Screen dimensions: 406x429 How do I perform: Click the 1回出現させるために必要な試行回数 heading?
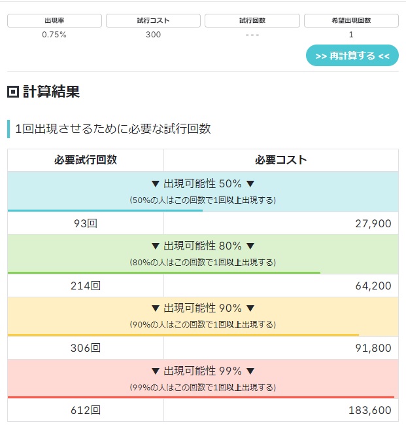(x=112, y=129)
